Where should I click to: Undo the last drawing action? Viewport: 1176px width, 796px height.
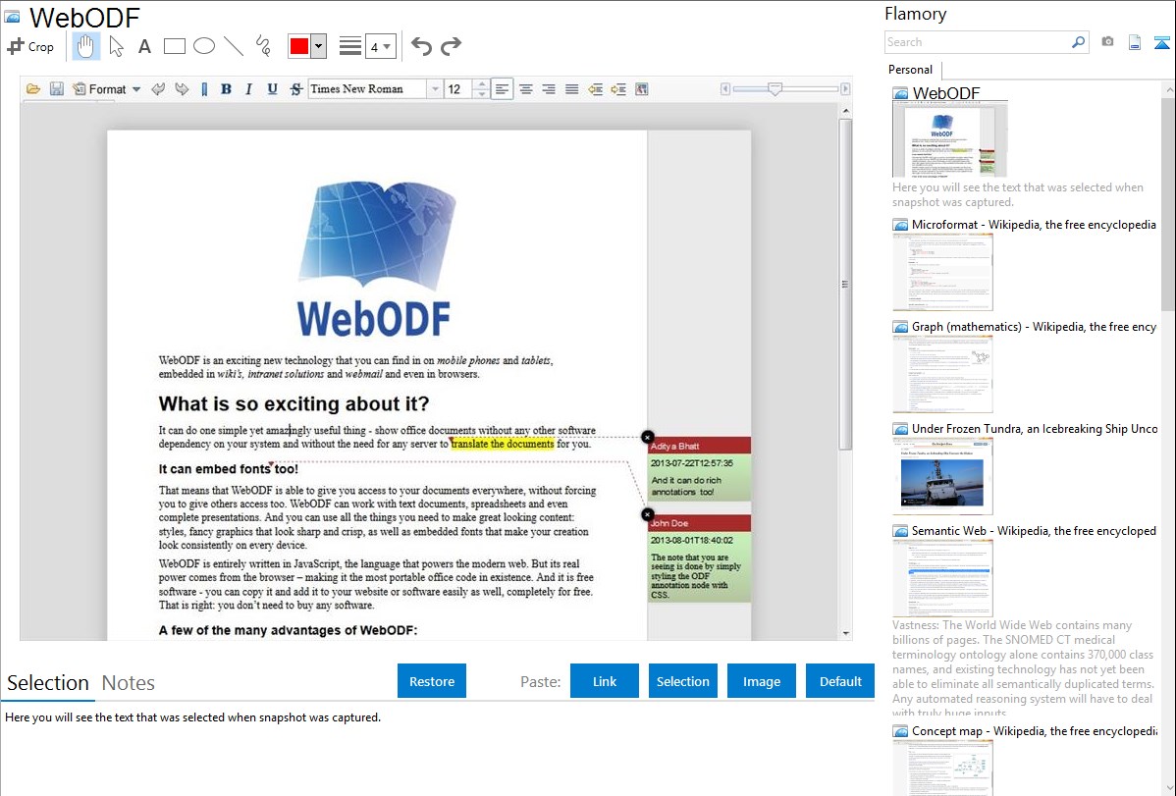(421, 46)
